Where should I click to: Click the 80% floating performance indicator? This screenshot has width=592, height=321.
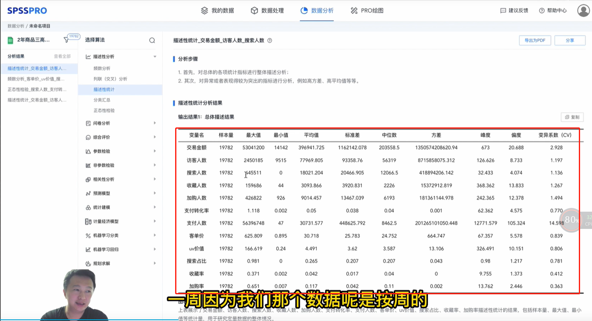[571, 220]
